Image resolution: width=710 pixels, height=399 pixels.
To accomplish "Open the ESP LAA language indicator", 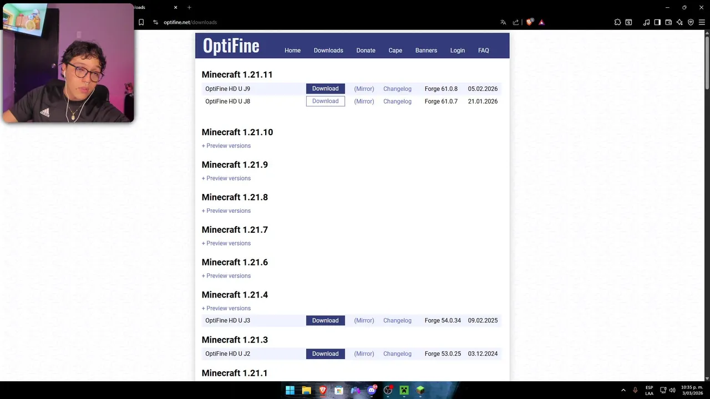I will pyautogui.click(x=649, y=390).
